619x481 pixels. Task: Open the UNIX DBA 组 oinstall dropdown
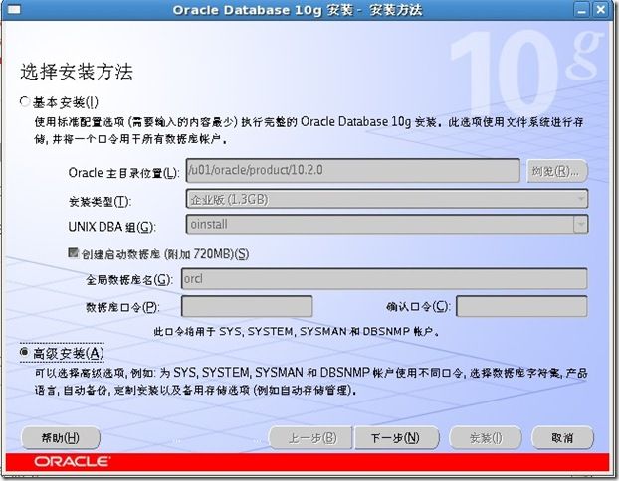click(x=387, y=224)
